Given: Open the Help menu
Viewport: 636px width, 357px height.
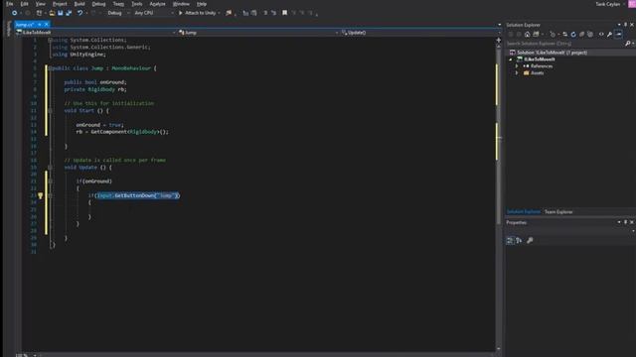Looking at the screenshot, I should pos(202,4).
